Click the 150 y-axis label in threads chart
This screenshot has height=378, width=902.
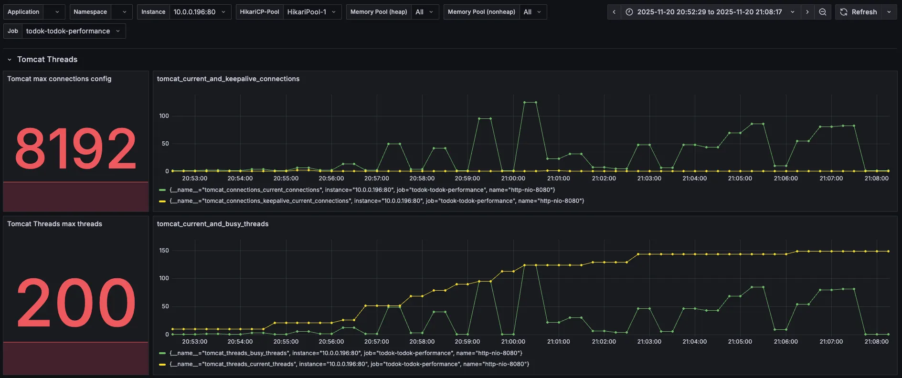click(x=164, y=251)
